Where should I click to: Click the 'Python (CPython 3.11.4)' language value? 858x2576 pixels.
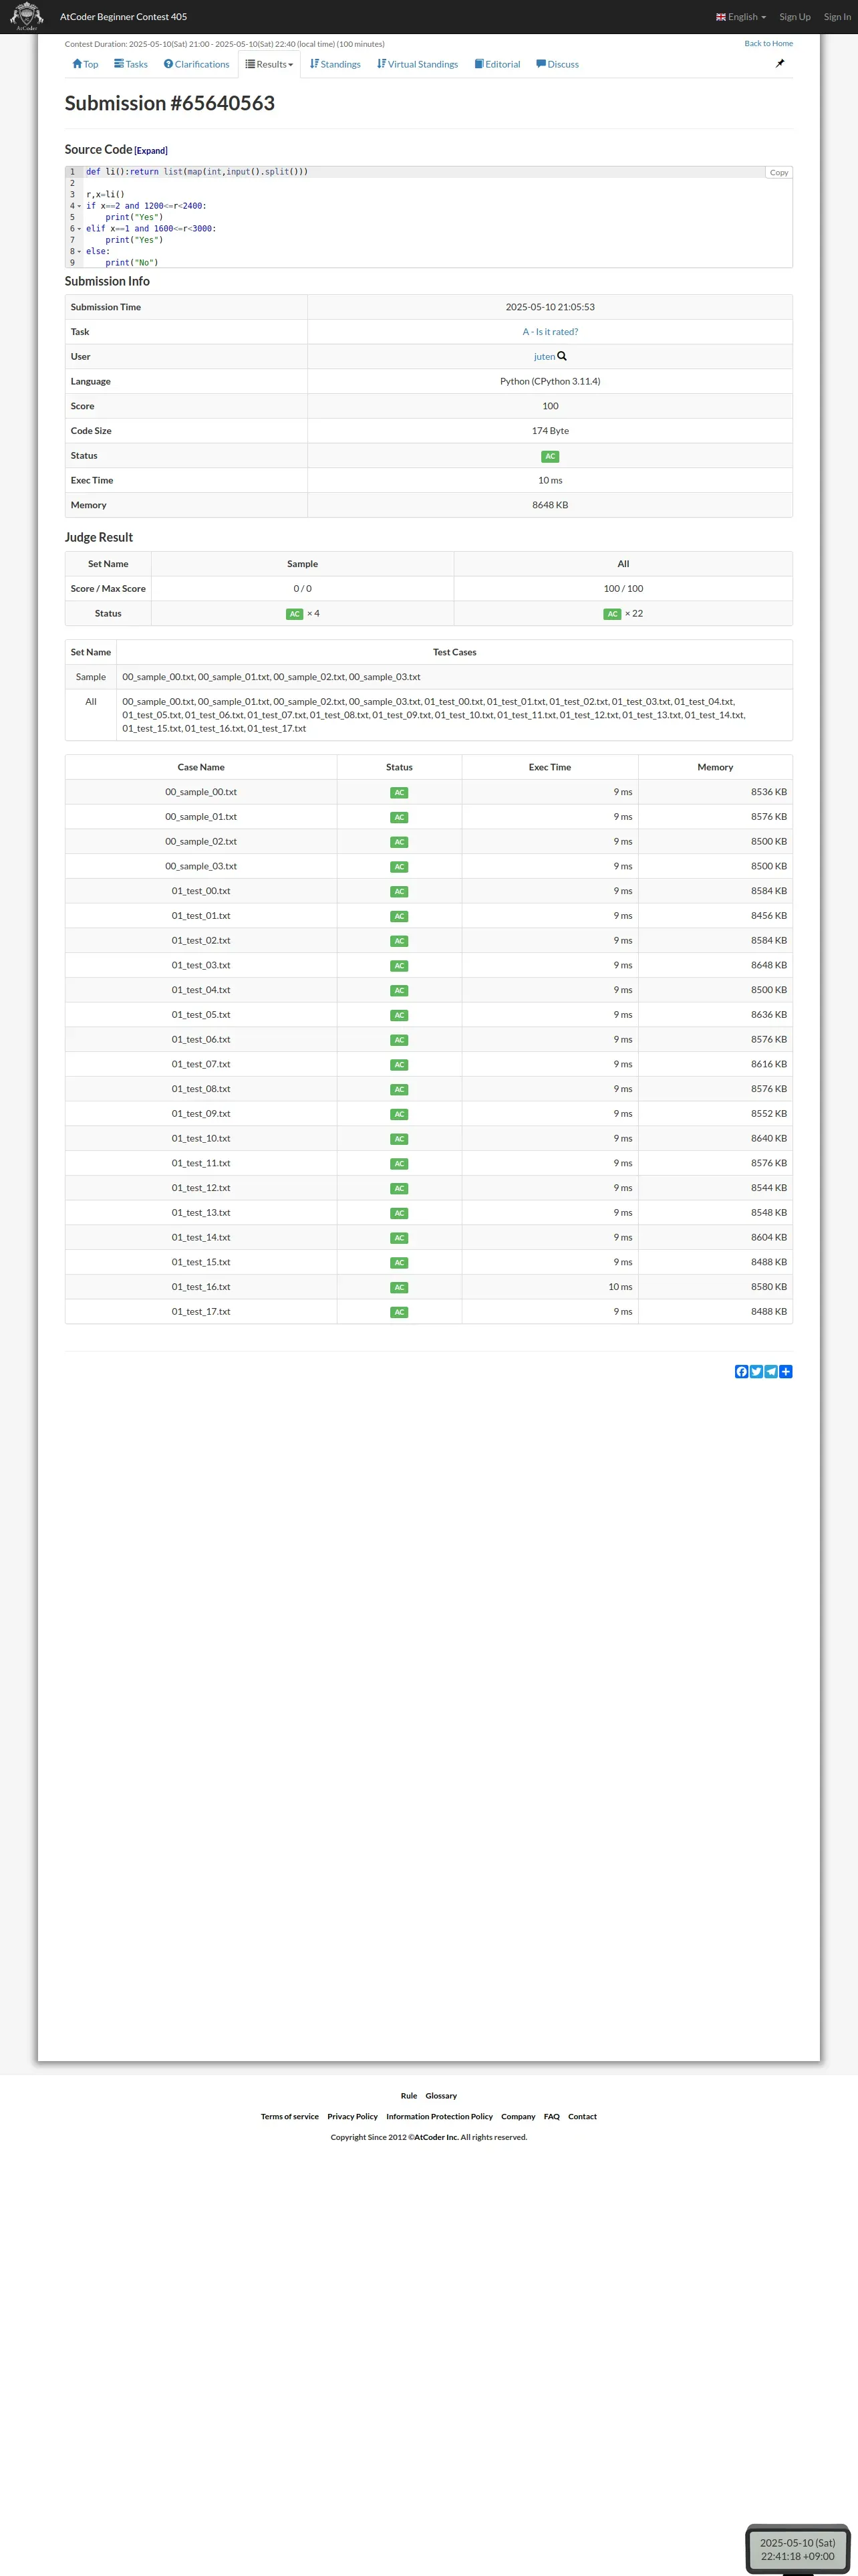(x=551, y=381)
